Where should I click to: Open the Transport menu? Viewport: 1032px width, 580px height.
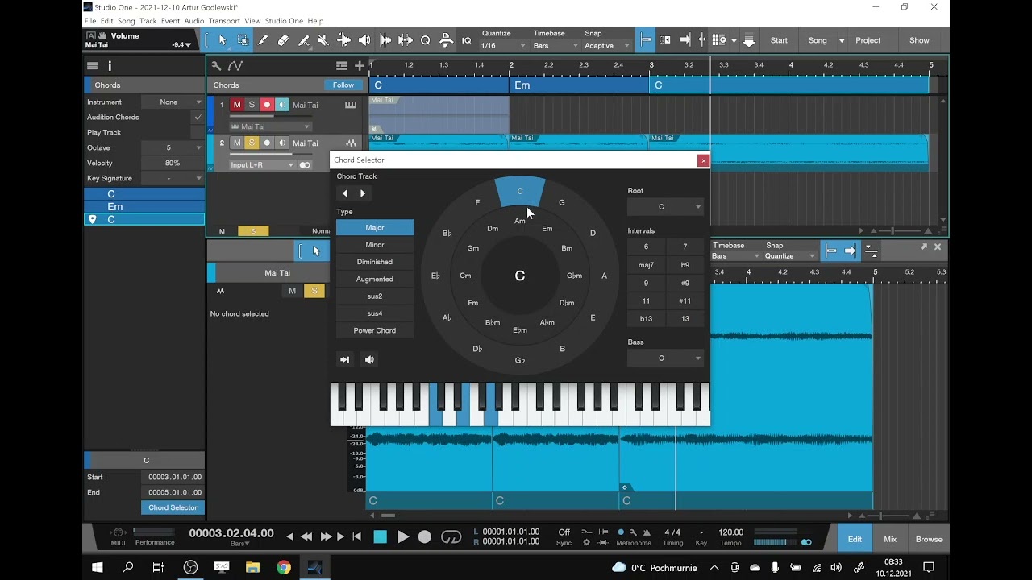tap(224, 21)
